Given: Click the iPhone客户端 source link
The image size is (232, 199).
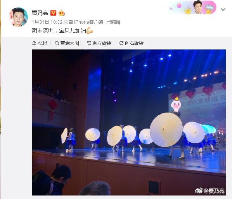Looking at the screenshot, I should tap(88, 22).
